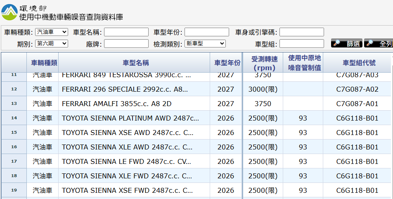393x199 pixels.
Task: Click year 2026 in SIENNA PLATINUM row
Action: [226, 118]
